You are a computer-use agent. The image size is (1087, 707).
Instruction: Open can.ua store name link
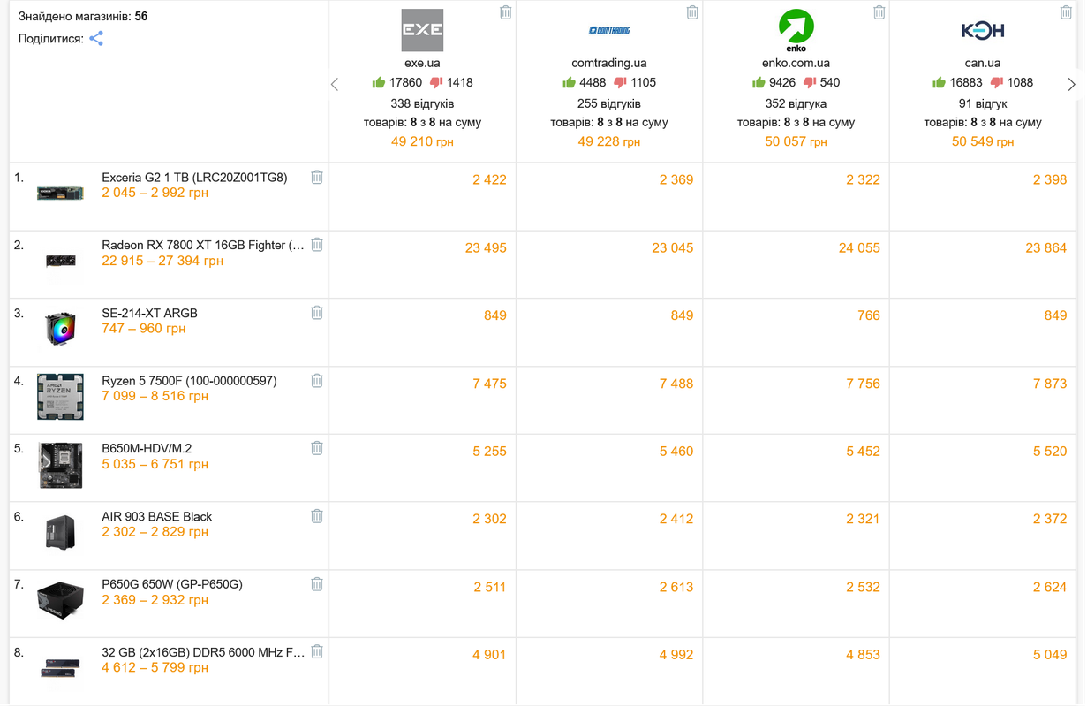983,63
